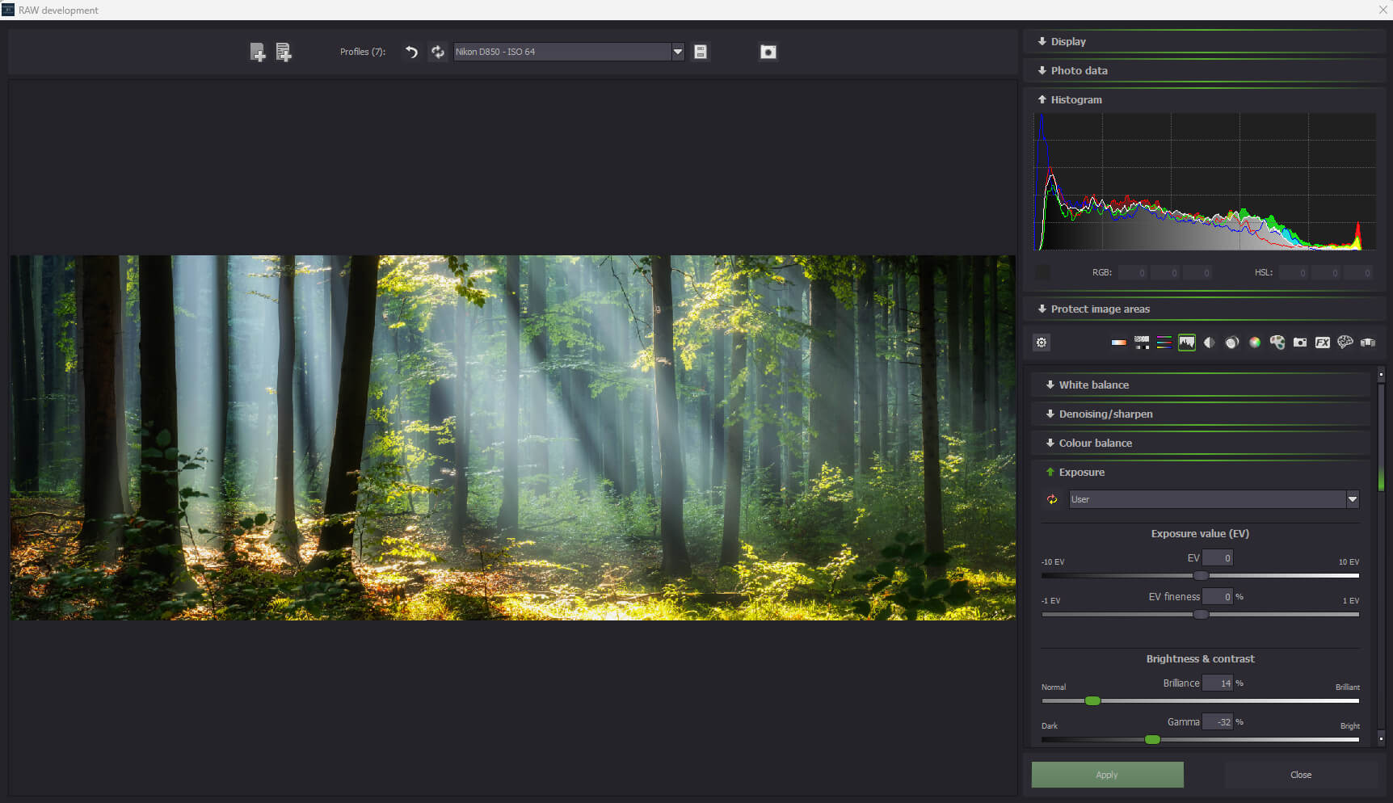This screenshot has height=803, width=1393.
Task: Click the histogram exposure category icon
Action: pos(1186,343)
